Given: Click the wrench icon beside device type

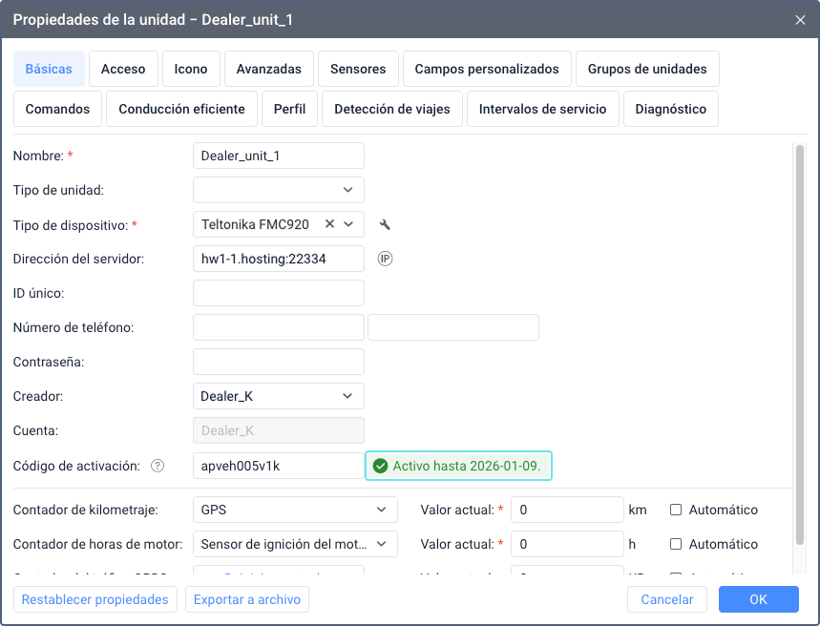Looking at the screenshot, I should pyautogui.click(x=385, y=224).
